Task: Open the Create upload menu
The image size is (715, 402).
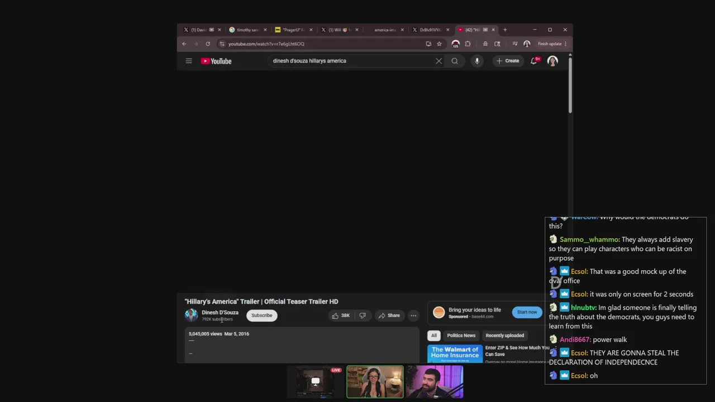Action: [507, 61]
